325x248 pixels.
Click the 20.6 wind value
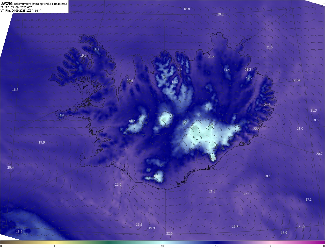pyautogui.click(x=129, y=81)
